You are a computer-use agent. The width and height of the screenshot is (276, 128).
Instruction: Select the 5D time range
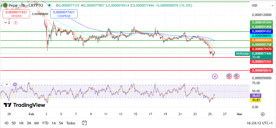[x=14, y=123]
